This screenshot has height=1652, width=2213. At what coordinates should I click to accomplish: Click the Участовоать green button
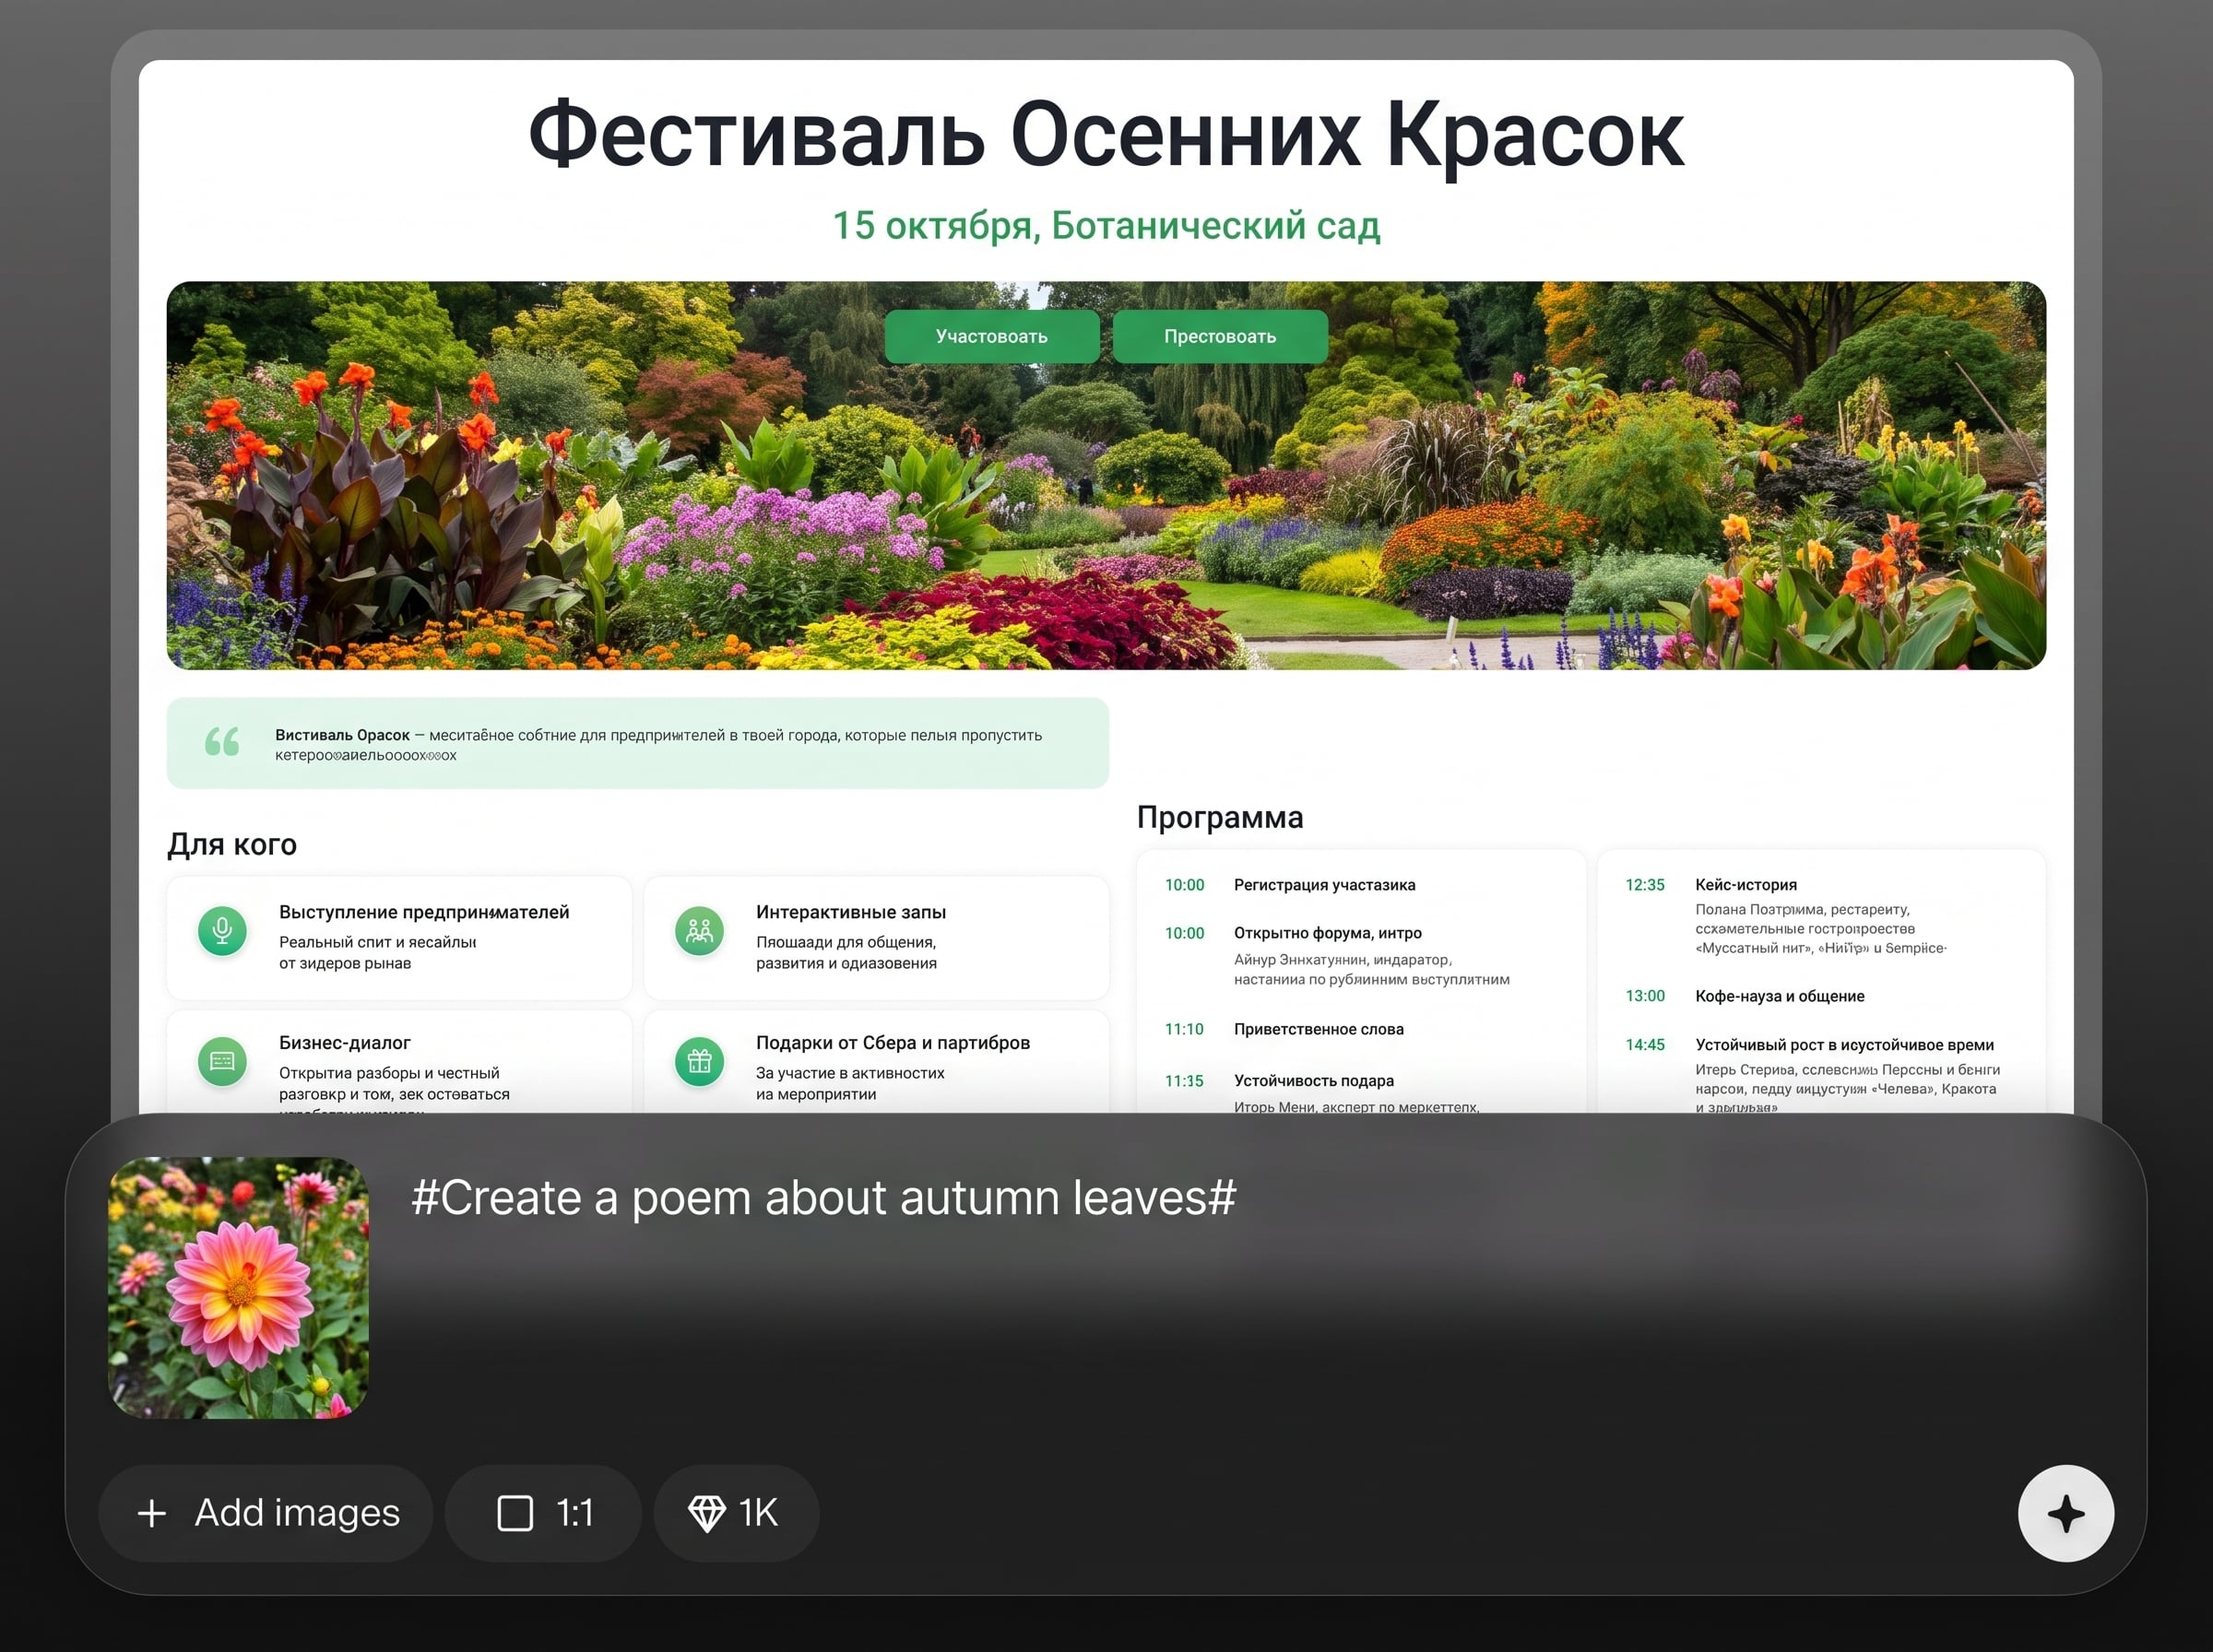(x=991, y=337)
